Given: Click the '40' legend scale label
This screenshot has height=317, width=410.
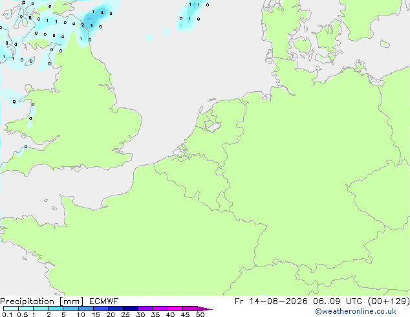Looking at the screenshot, I should 170,314.
